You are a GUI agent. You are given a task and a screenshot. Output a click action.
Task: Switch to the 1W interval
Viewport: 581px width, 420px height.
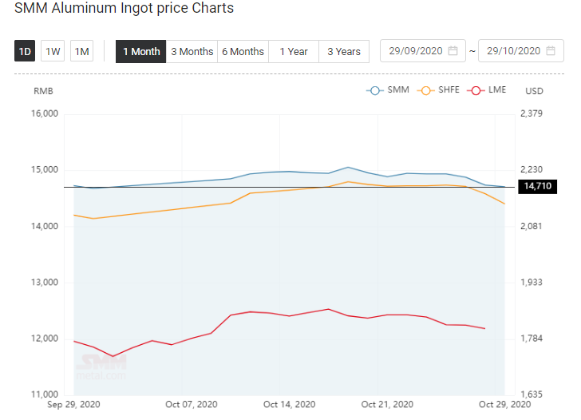(x=53, y=51)
